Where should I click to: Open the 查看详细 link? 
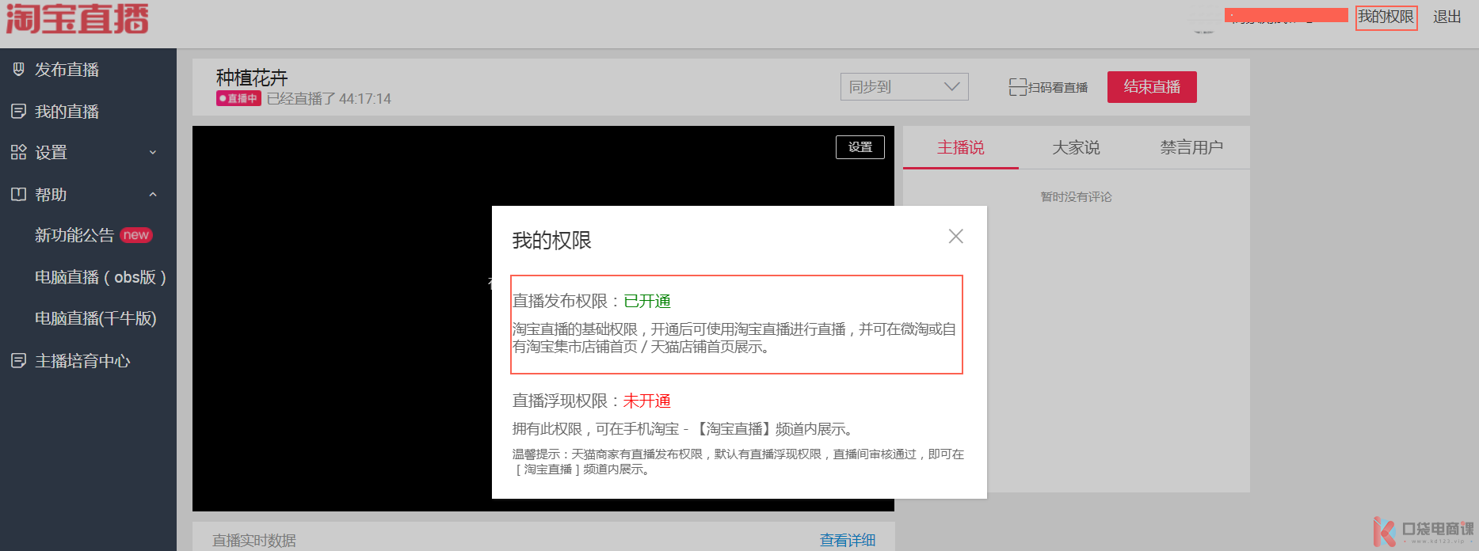847,540
